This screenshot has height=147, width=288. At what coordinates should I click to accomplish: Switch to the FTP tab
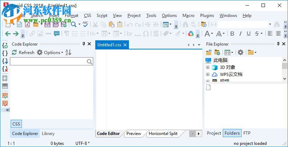click(x=247, y=133)
